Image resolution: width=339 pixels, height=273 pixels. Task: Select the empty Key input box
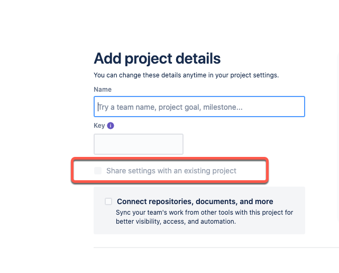click(x=139, y=144)
